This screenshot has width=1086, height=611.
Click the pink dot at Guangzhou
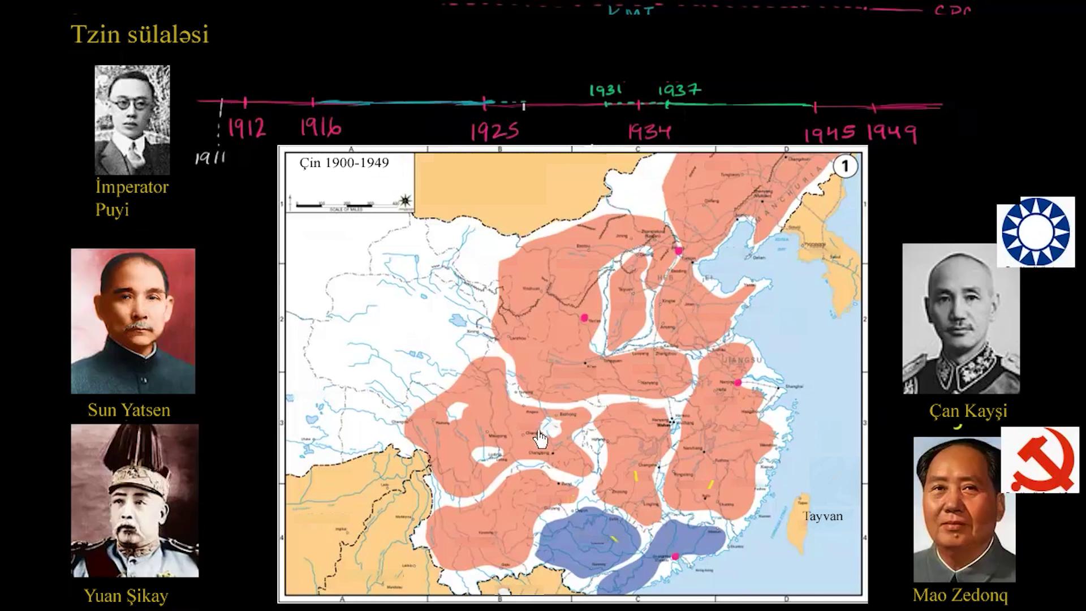tap(675, 557)
